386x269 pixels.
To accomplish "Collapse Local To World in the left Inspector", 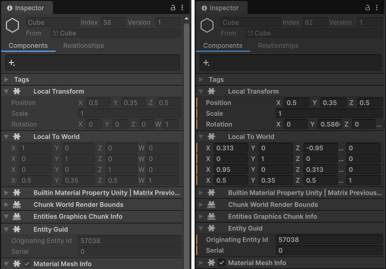I will (x=6, y=136).
